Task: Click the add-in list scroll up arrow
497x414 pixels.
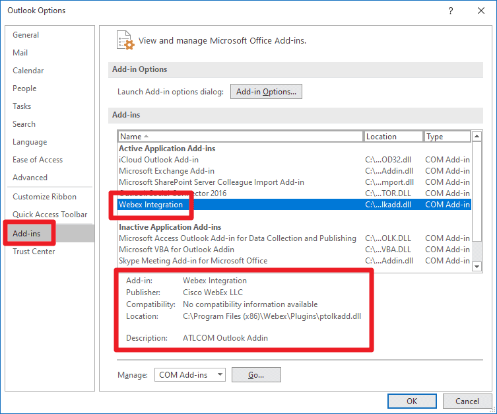Action: click(x=477, y=137)
